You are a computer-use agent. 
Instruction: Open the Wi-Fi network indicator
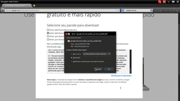click(169, 2)
